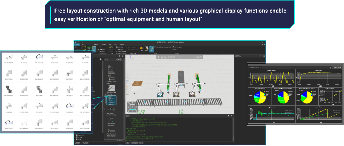The height and width of the screenshot is (146, 344).
Task: Open the File tab in the ribbon
Action: (78, 45)
